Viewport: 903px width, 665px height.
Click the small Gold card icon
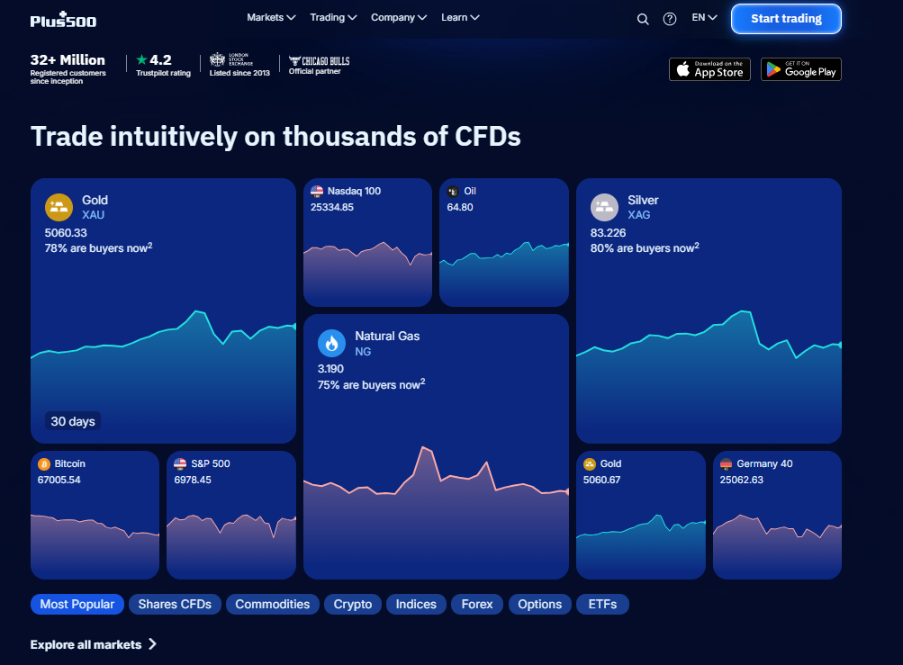tap(589, 464)
